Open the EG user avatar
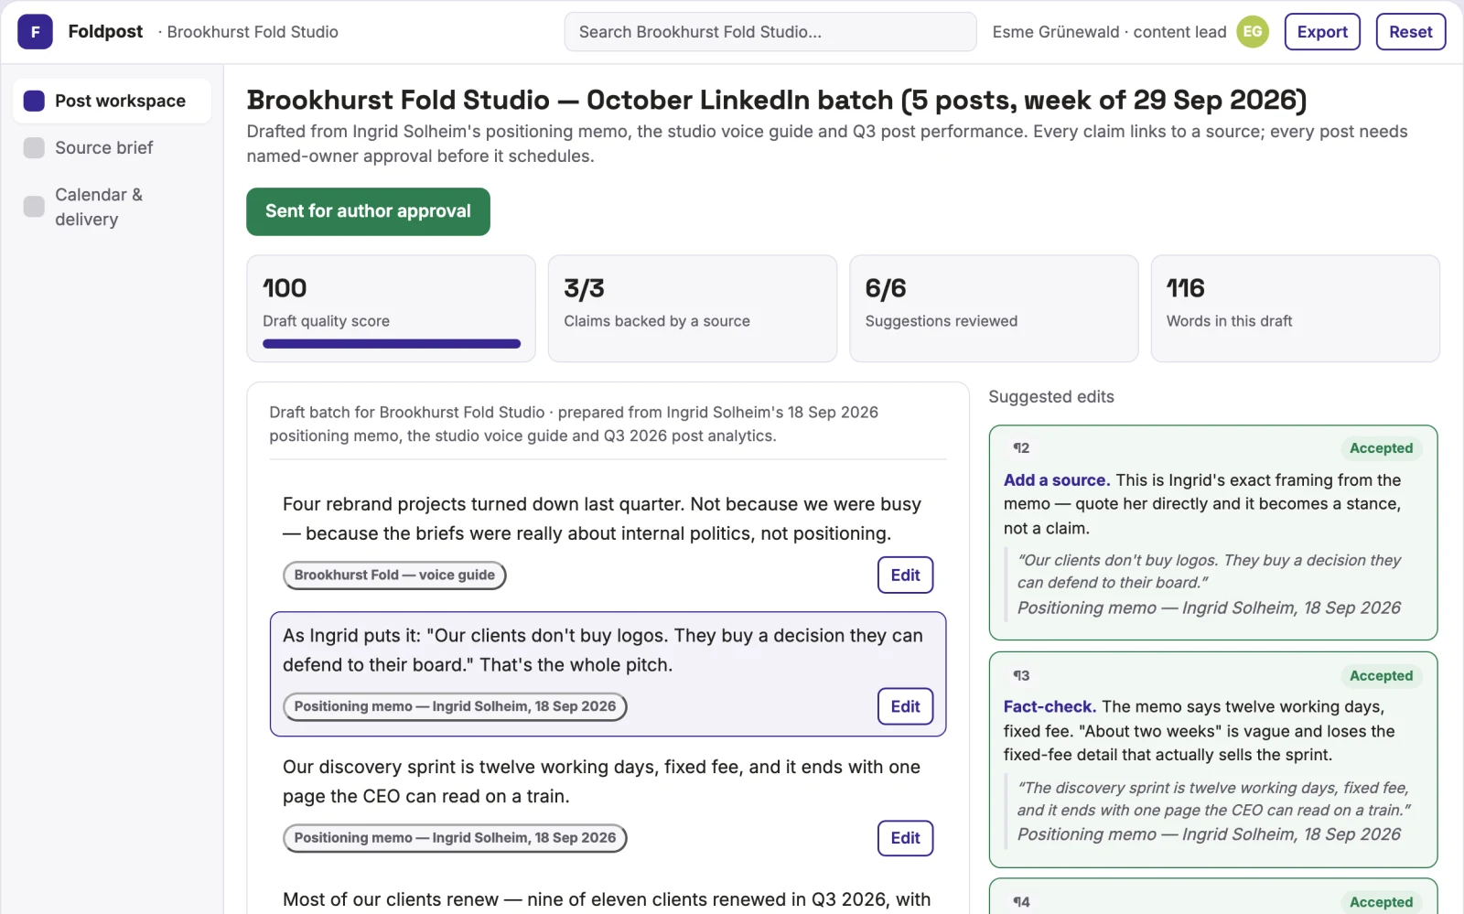 point(1253,32)
